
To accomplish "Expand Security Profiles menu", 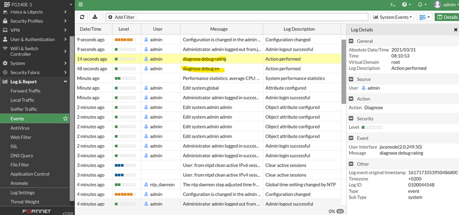I will click(x=35, y=21).
